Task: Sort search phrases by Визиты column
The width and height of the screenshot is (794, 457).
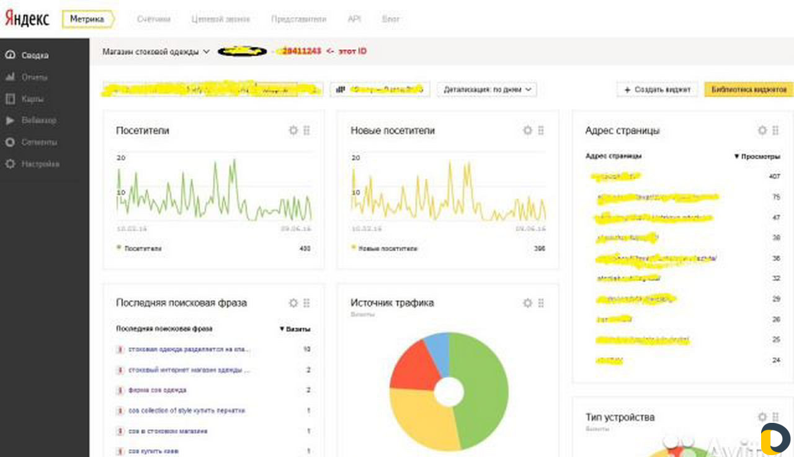Action: 295,328
